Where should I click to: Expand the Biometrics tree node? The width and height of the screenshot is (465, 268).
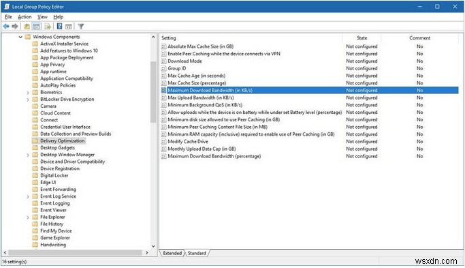click(x=28, y=93)
